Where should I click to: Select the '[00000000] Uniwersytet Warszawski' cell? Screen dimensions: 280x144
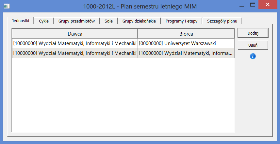(x=186, y=43)
